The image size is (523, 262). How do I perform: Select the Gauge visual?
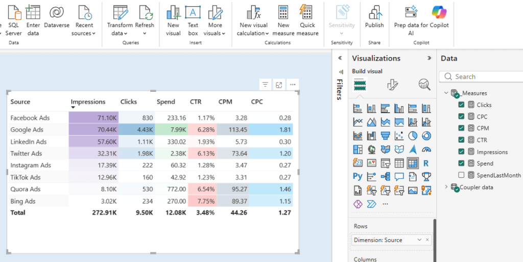pos(426,149)
